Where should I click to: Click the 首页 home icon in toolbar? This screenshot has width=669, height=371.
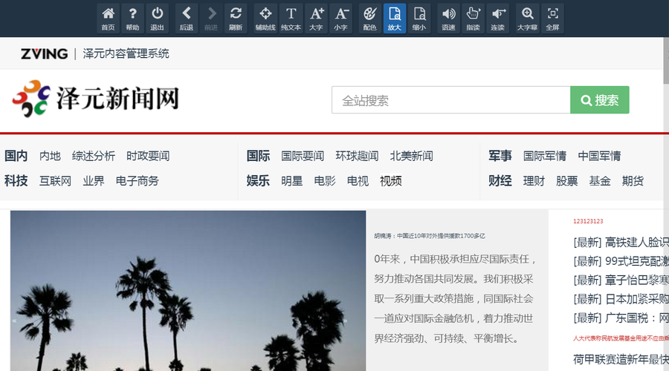click(x=109, y=18)
